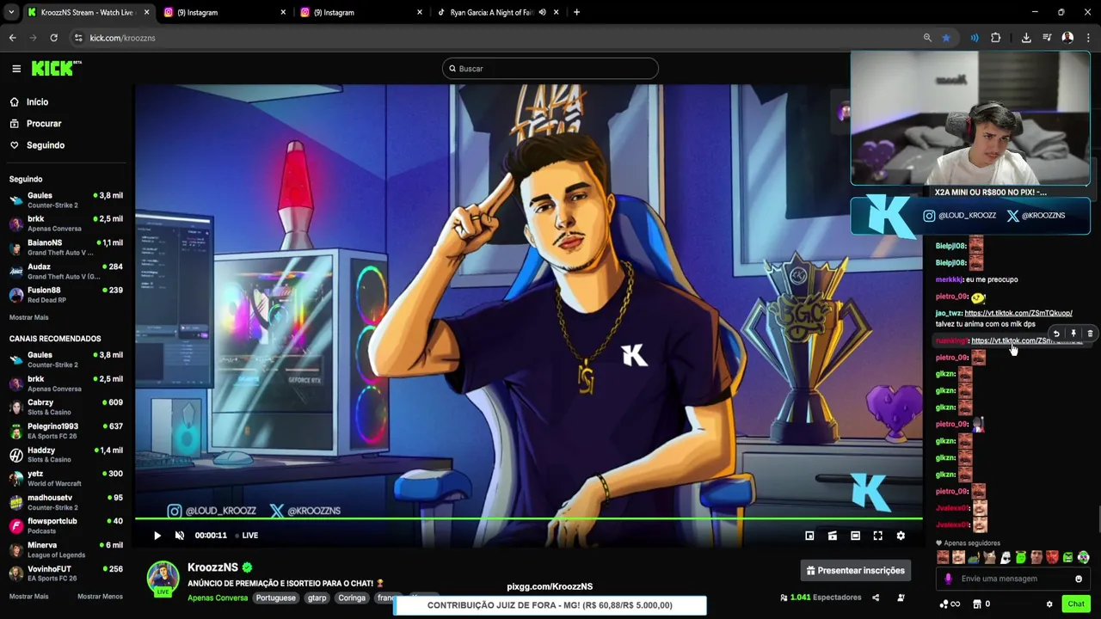Reload the page

click(53, 38)
